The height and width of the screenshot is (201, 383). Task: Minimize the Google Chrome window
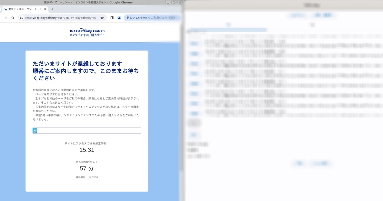[x=168, y=3]
